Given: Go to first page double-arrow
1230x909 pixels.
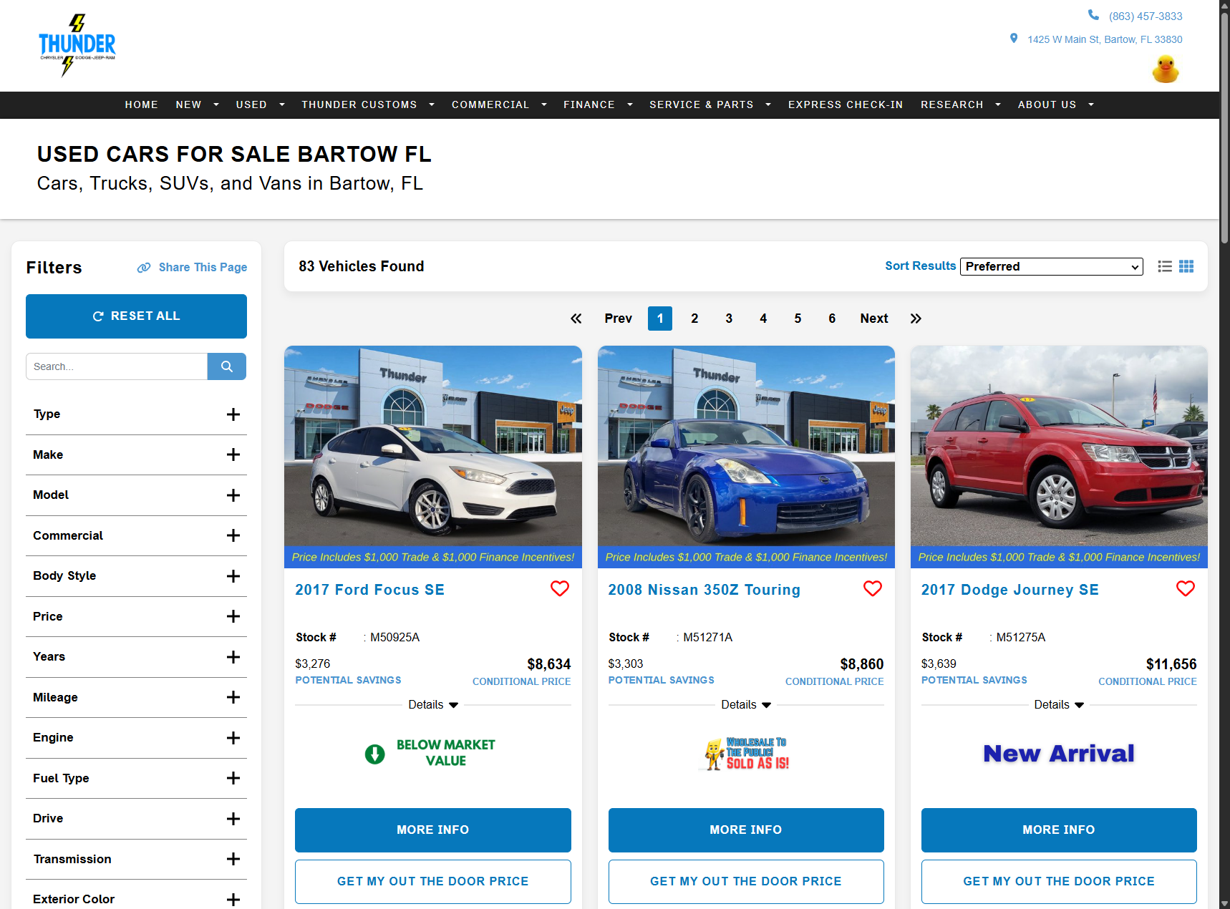Looking at the screenshot, I should click(x=576, y=319).
